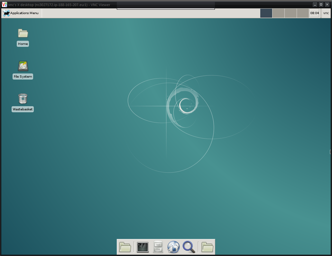Close the VNC Viewer window
The width and height of the screenshot is (332, 256).
tap(327, 4)
